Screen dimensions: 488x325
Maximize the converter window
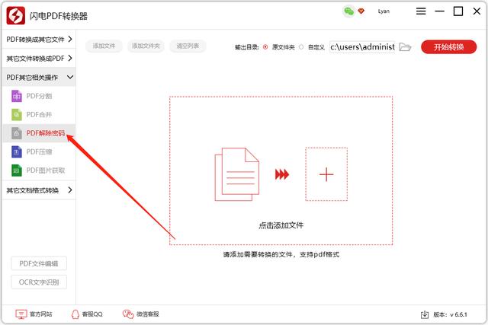coord(458,11)
